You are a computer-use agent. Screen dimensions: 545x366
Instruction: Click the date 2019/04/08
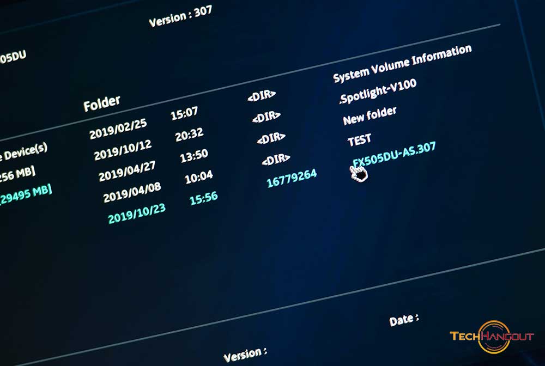(x=132, y=192)
